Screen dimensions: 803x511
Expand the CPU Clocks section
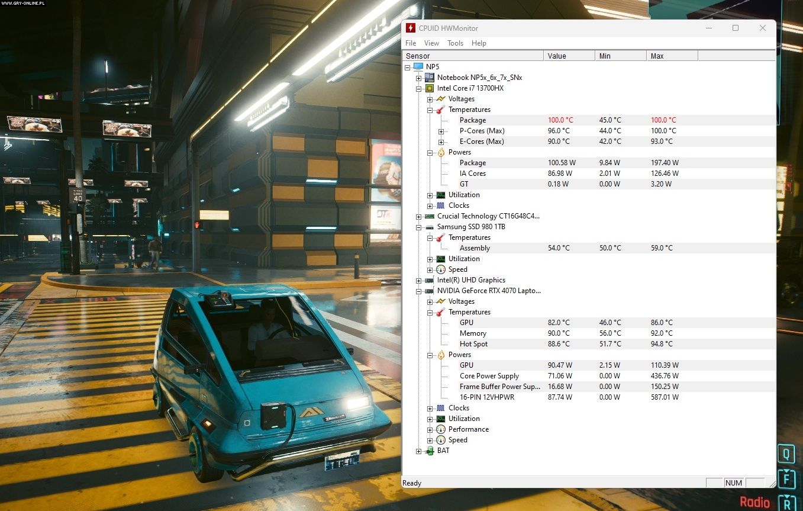click(430, 205)
